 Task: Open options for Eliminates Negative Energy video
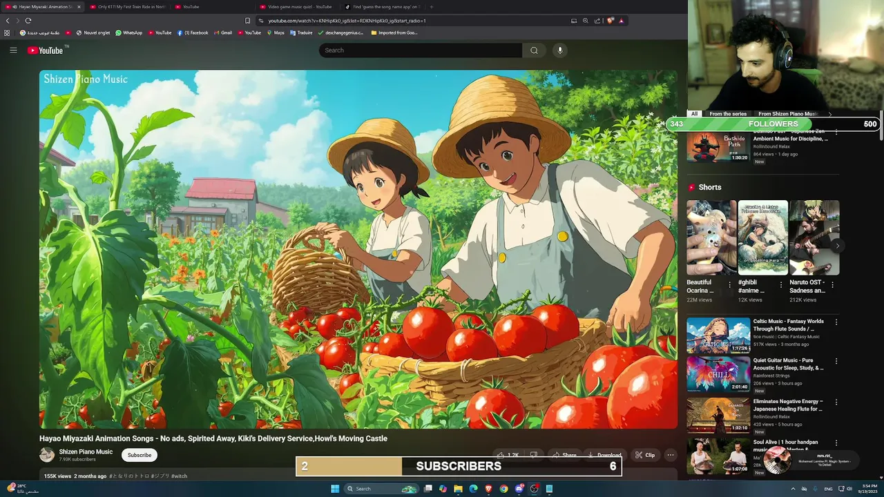pyautogui.click(x=836, y=402)
